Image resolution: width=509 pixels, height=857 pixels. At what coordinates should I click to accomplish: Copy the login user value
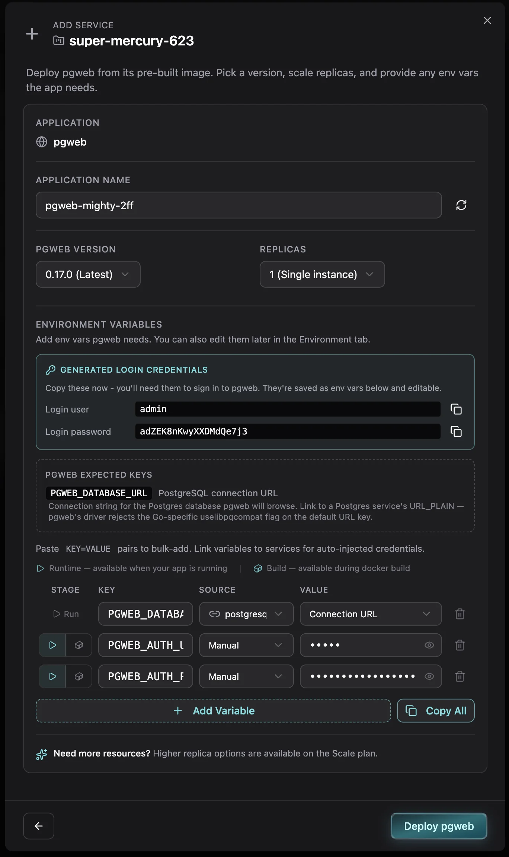click(x=456, y=409)
